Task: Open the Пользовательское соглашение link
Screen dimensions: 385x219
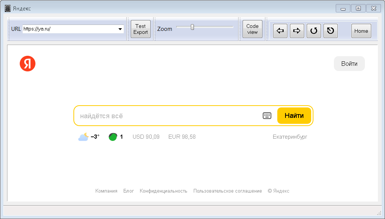Action: tap(228, 191)
